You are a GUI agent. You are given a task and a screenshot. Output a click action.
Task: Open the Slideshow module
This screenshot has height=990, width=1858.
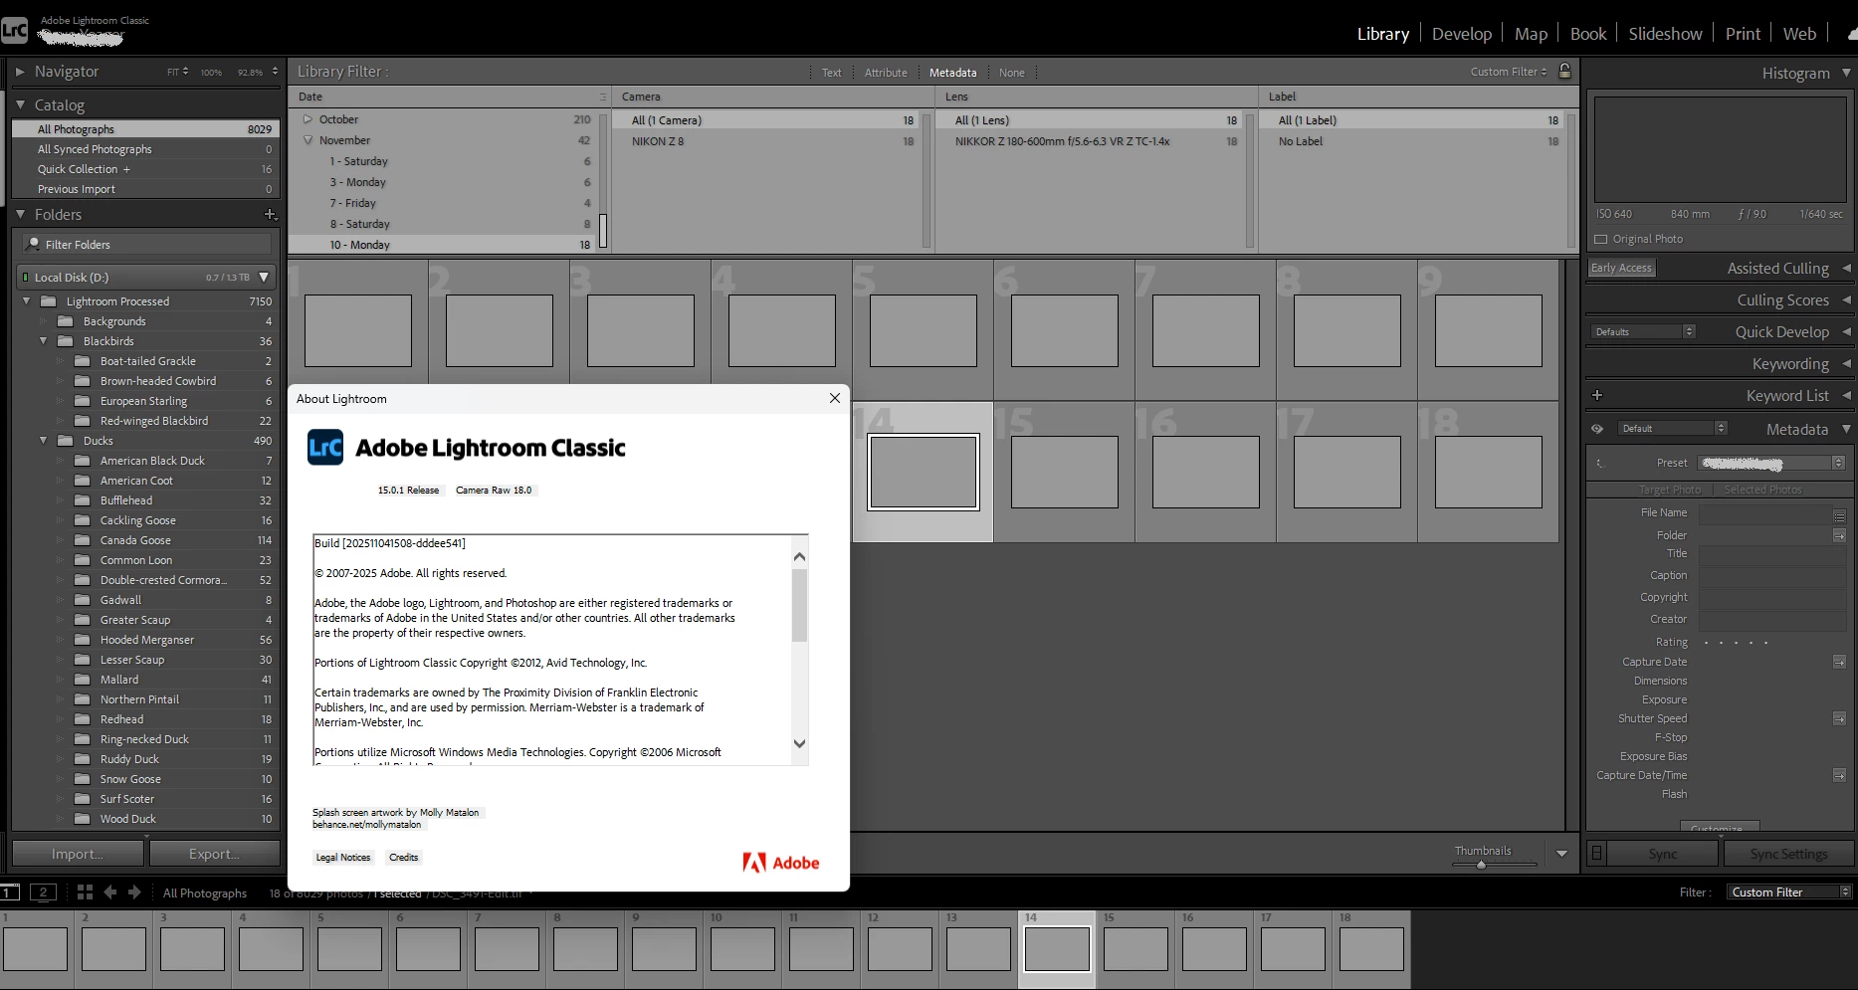click(1665, 34)
